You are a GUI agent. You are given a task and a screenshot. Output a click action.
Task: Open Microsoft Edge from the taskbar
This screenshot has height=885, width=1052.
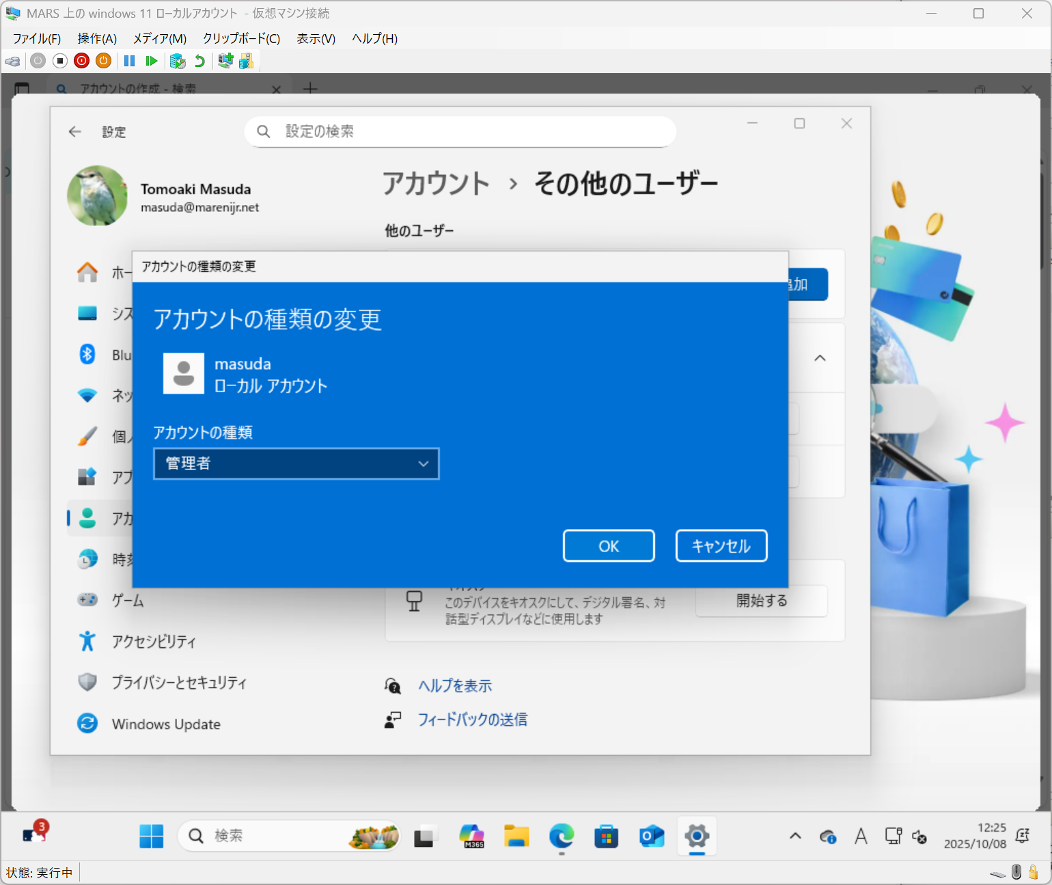pos(562,836)
